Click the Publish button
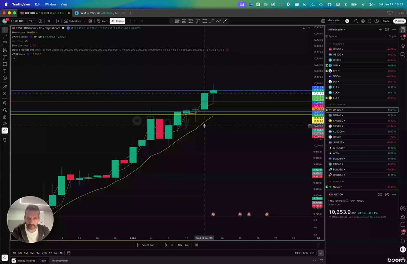Viewport: 407px width, 264px height. tap(399, 21)
